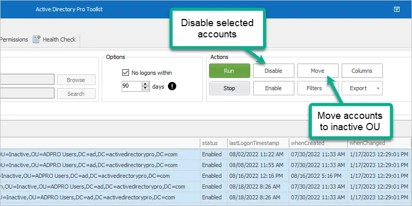
Task: Open the Health Check icon in toolbar
Action: pyautogui.click(x=36, y=39)
